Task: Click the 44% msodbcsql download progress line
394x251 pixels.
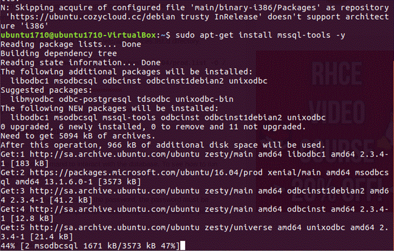Action: point(90,246)
